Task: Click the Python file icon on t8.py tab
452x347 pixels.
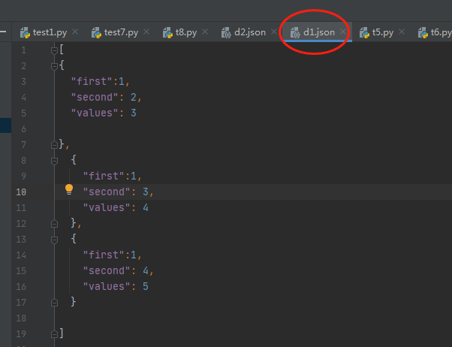Action: point(167,32)
